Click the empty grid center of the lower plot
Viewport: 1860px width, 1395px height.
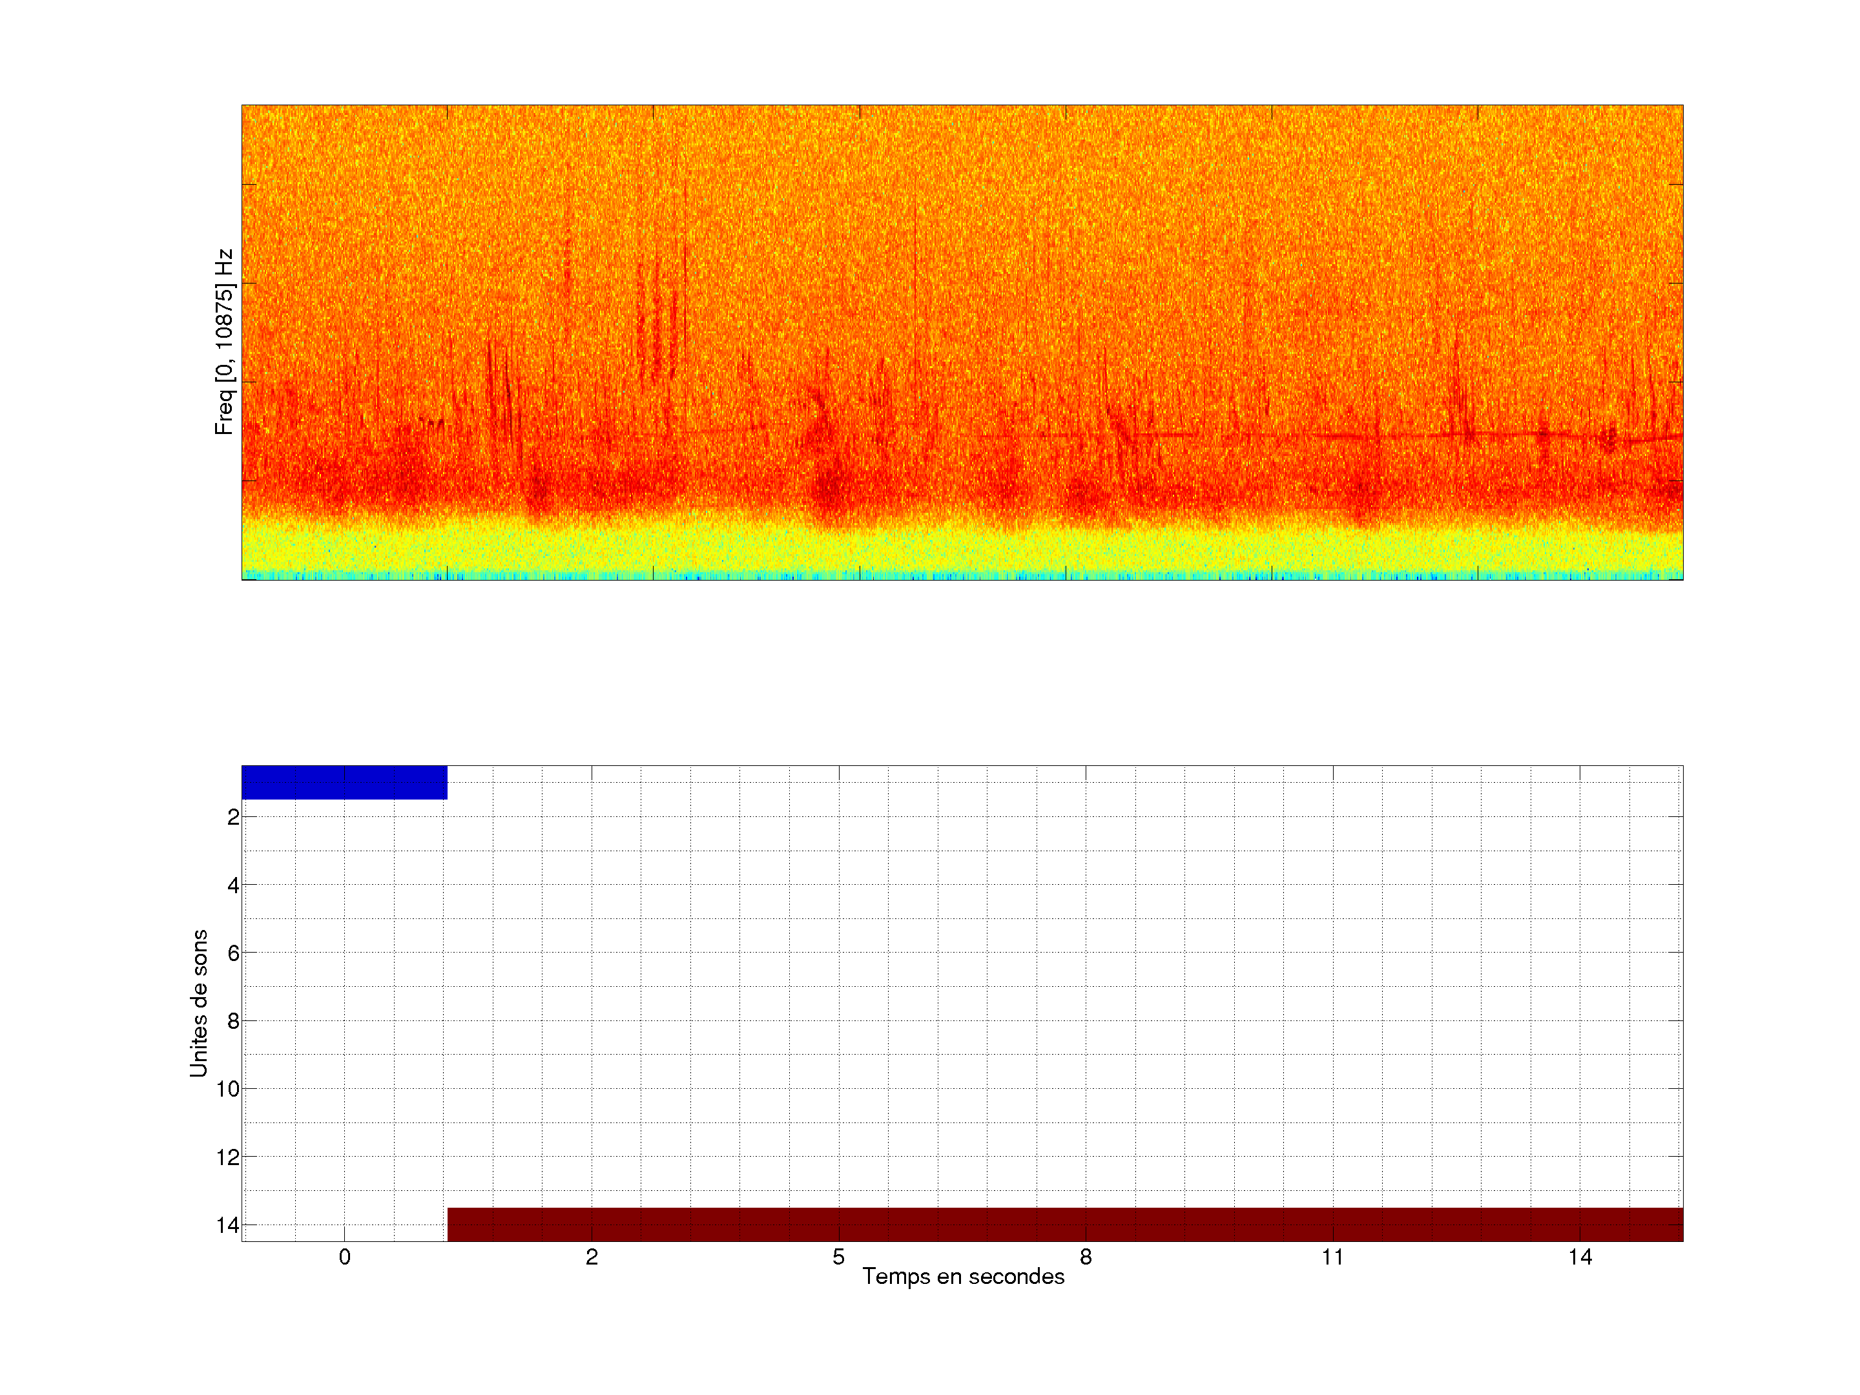coord(962,1003)
